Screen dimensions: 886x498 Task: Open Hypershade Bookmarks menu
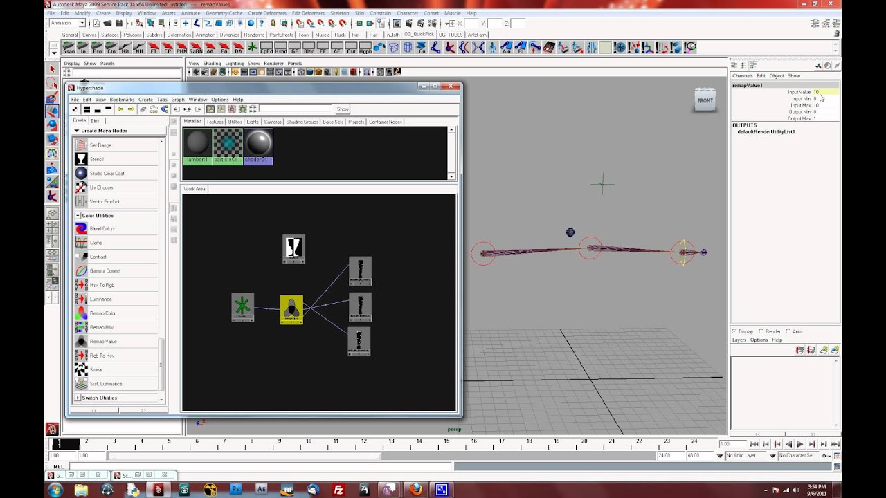122,100
